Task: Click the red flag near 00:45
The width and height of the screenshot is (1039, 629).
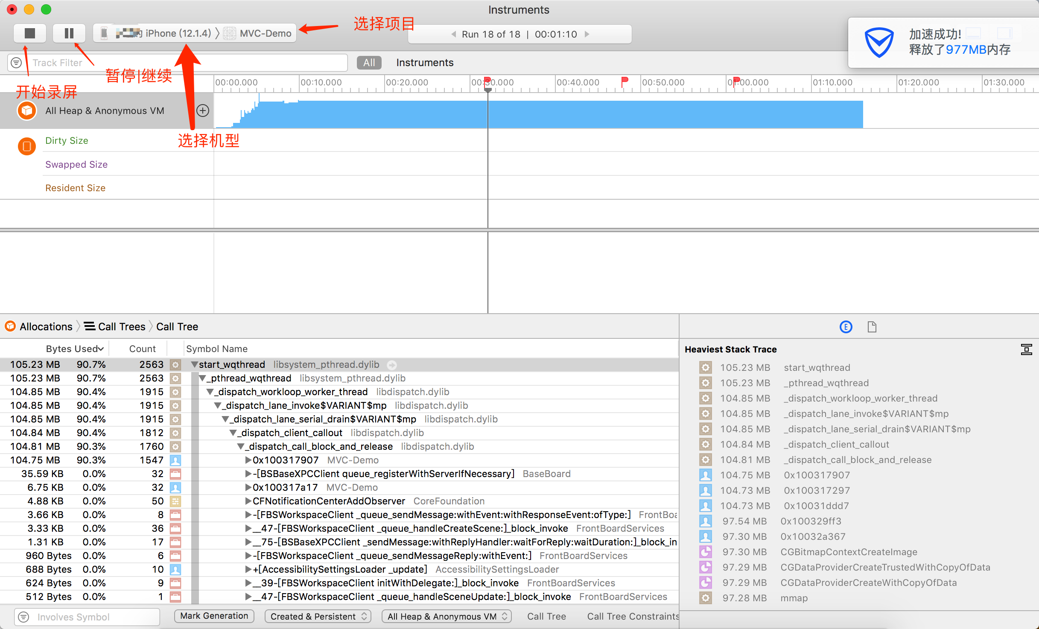Action: [625, 82]
